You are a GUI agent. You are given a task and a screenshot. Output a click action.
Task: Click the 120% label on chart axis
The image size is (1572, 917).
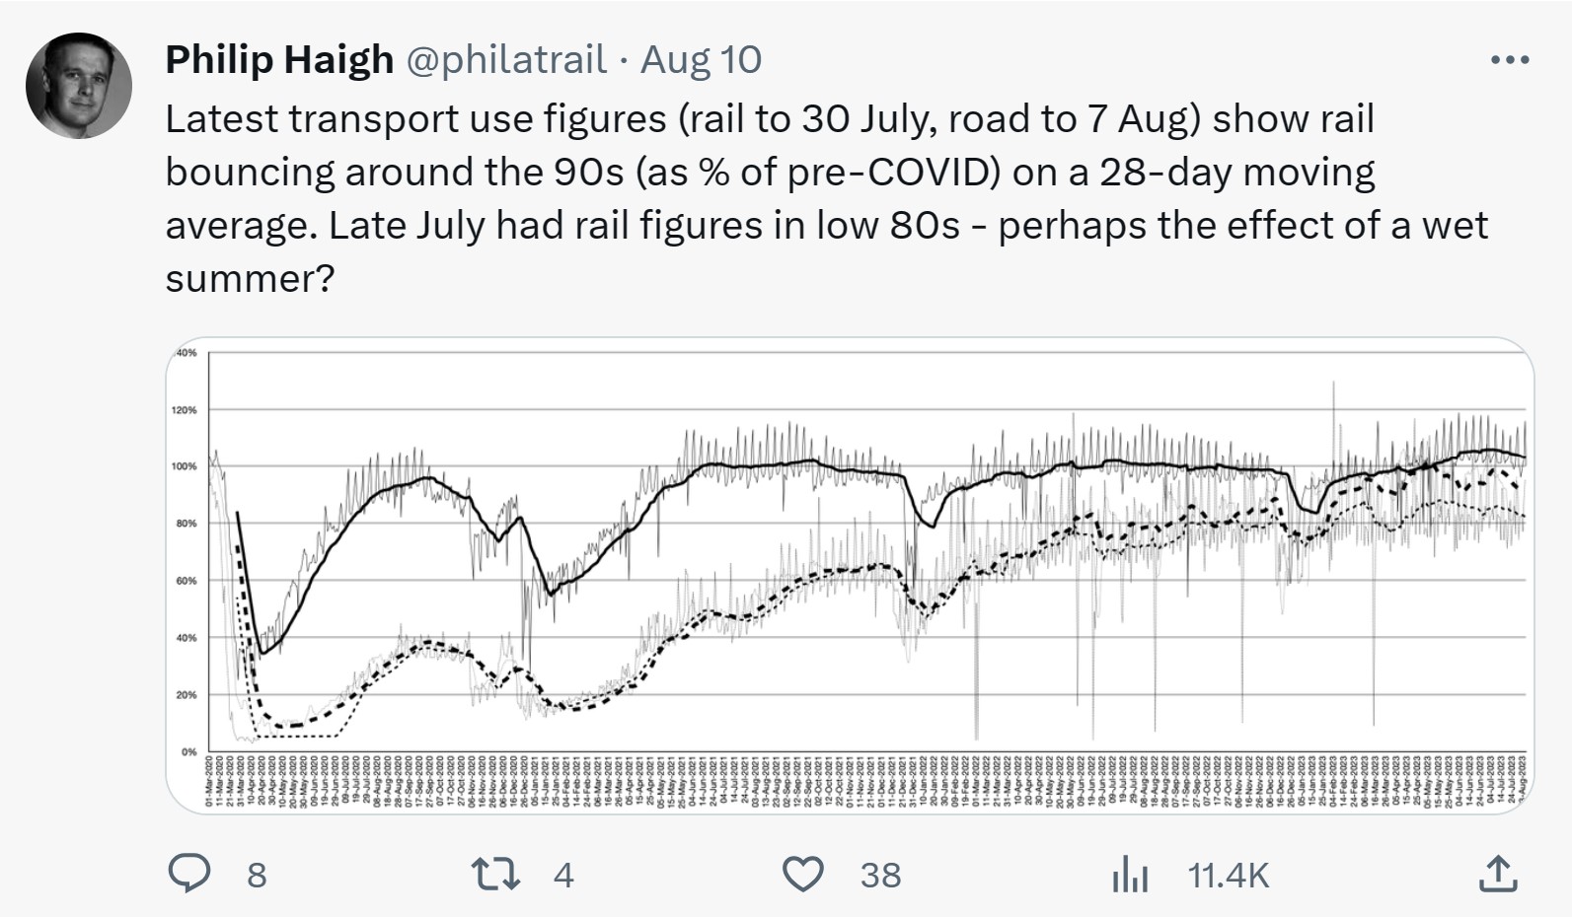click(185, 410)
